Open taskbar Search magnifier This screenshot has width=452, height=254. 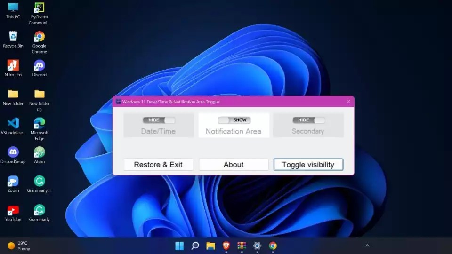[x=195, y=246]
